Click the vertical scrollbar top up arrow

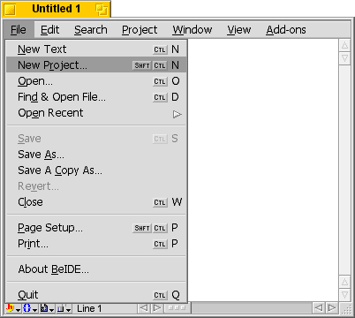(x=344, y=45)
